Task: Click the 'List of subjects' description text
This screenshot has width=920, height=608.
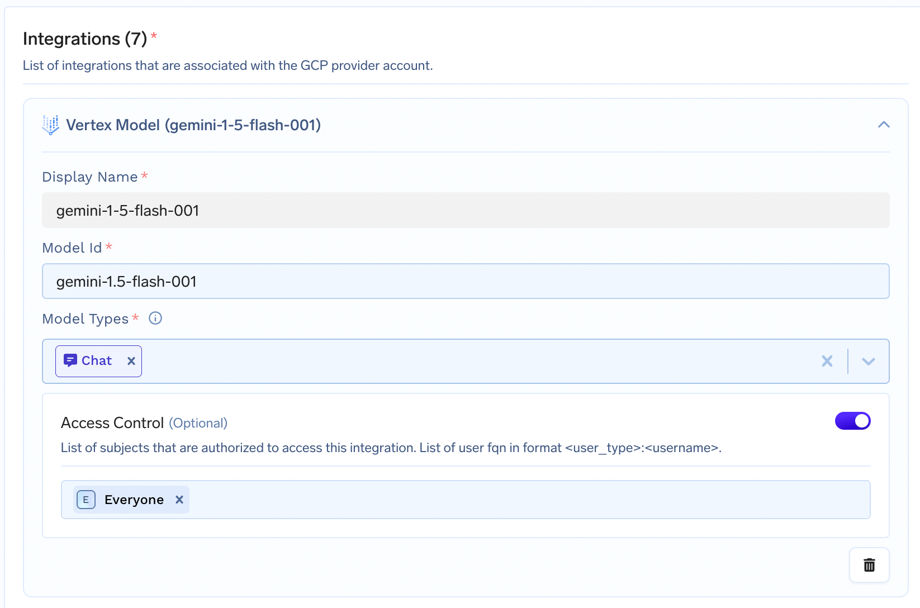Action: click(x=391, y=448)
